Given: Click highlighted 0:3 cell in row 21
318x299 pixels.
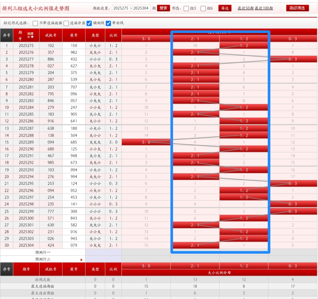Looking at the screenshot, I should click(x=293, y=183).
